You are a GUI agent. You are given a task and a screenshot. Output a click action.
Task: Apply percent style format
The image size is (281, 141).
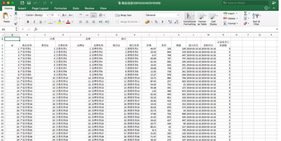156,22
